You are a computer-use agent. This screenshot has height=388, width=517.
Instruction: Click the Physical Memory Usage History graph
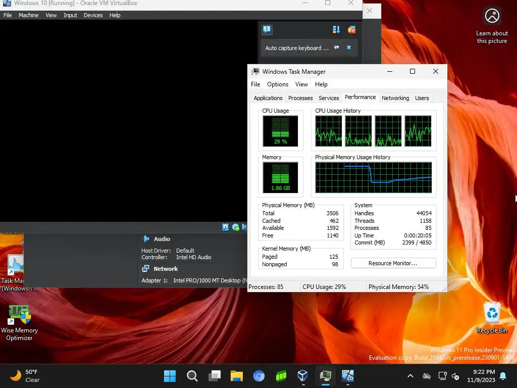373,177
